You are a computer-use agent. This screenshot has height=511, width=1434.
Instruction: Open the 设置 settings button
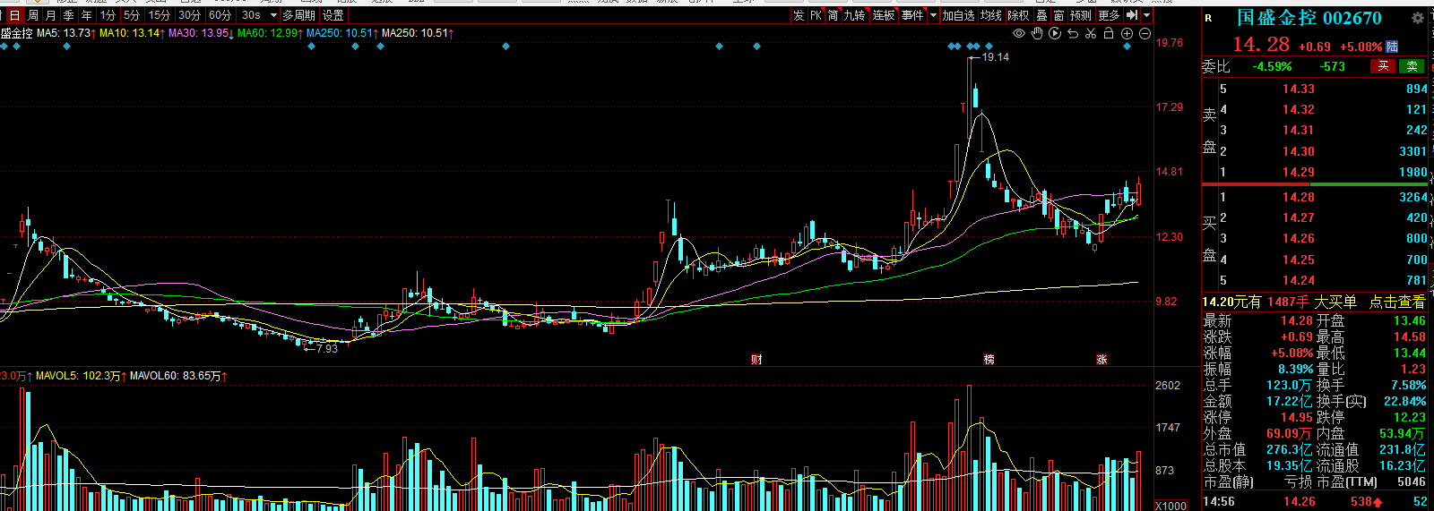click(x=333, y=15)
